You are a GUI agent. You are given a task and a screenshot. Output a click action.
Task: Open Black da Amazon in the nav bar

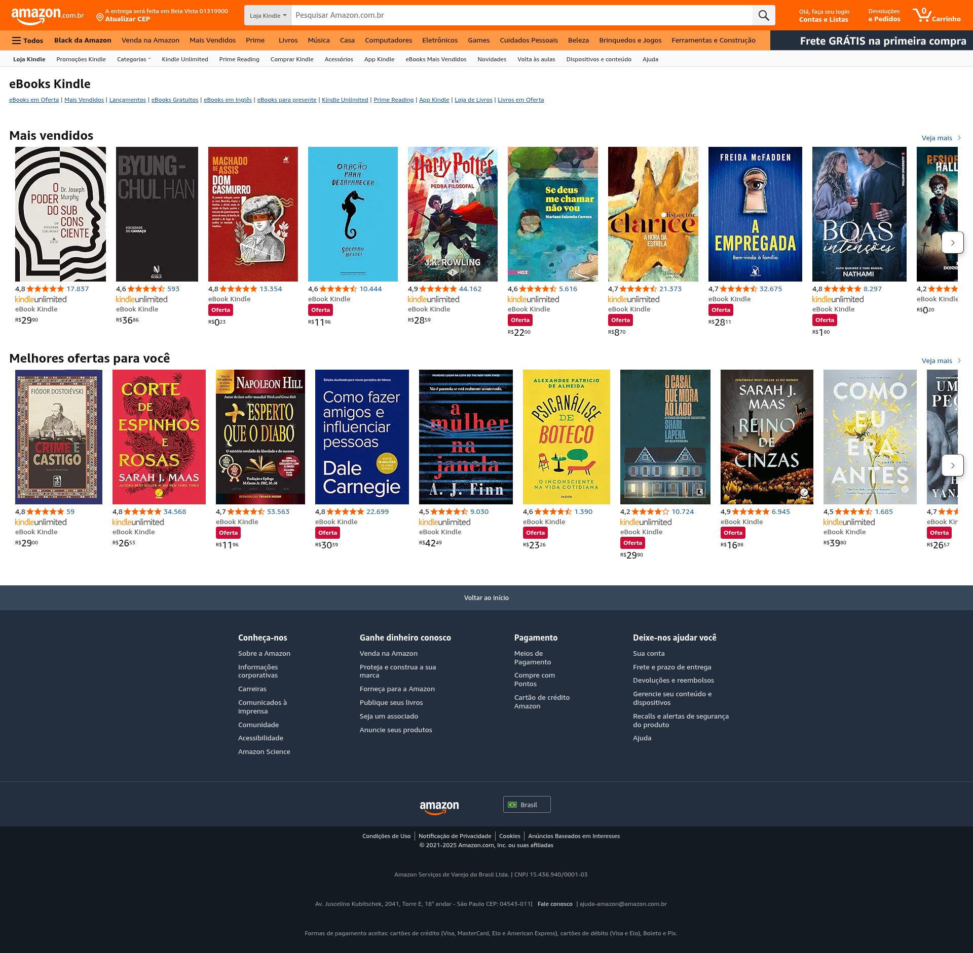click(x=83, y=40)
